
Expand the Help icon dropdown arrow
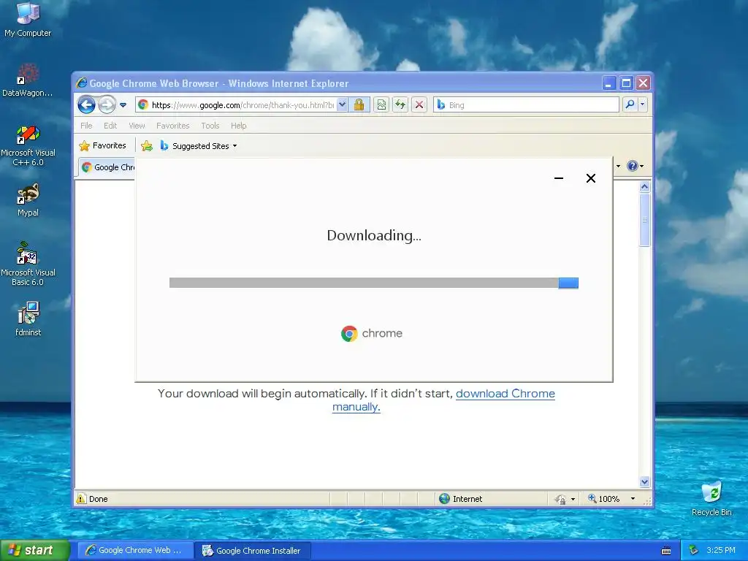[641, 166]
